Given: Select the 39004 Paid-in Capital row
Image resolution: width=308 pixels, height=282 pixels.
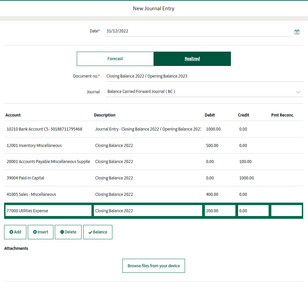Looking at the screenshot, I should tap(26, 178).
